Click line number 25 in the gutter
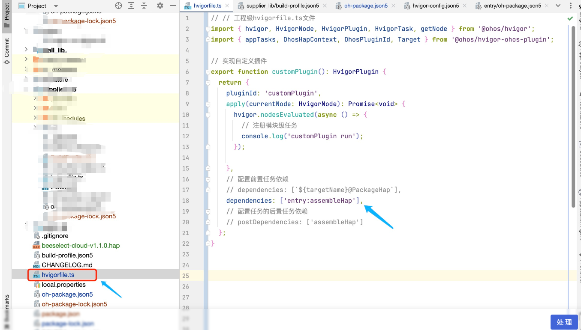Screen dimensions: 581x330 [x=185, y=276]
